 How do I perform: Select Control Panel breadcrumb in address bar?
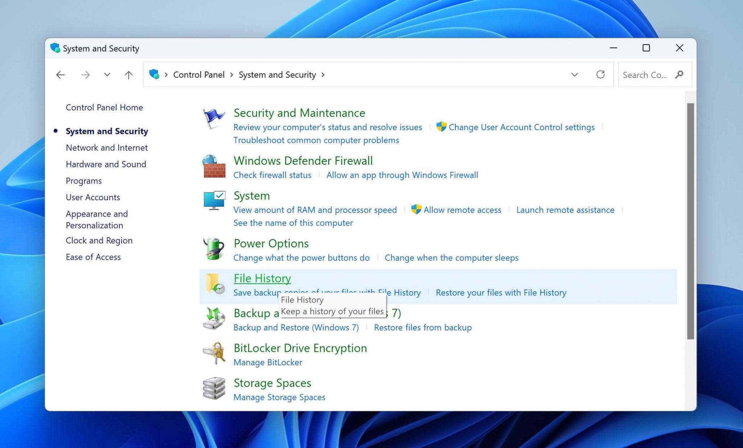click(199, 75)
